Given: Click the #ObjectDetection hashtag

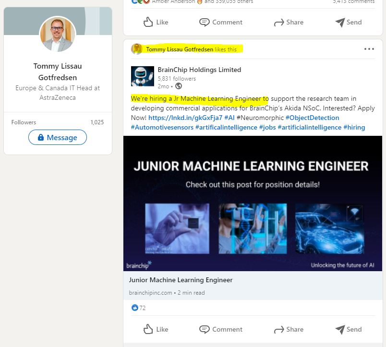Looking at the screenshot, I should [312, 118].
